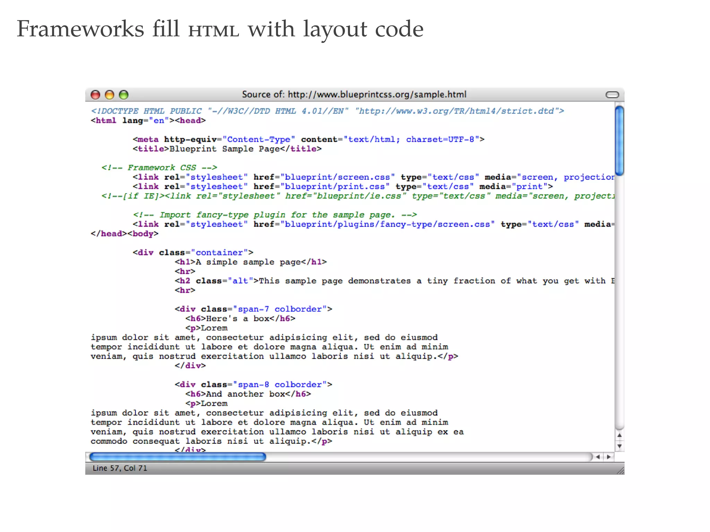Screen dimensions: 710x532
Task: Click the scroll down arrow
Action: click(619, 446)
